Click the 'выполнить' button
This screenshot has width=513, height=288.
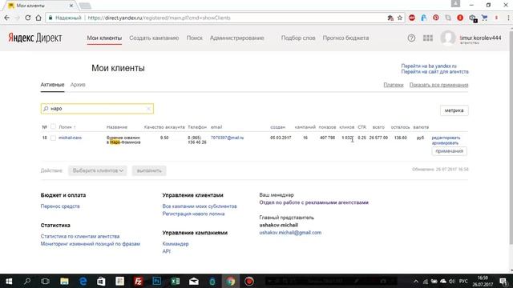pyautogui.click(x=149, y=170)
